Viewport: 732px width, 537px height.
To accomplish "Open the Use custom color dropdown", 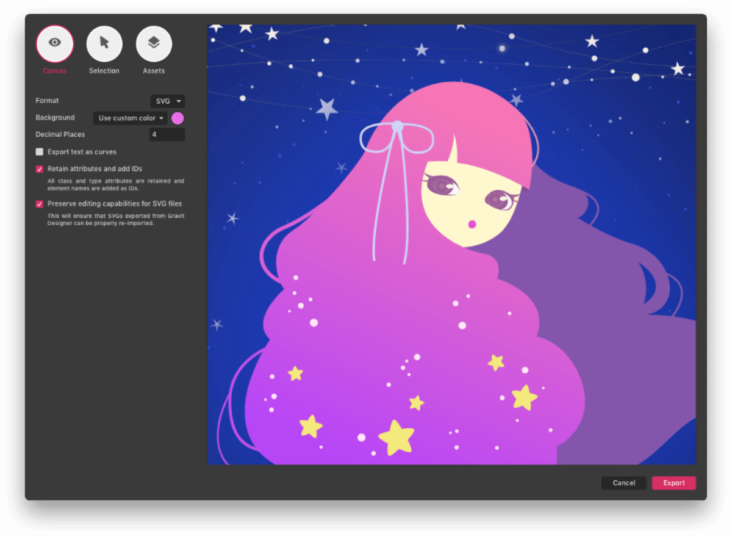I will (131, 118).
